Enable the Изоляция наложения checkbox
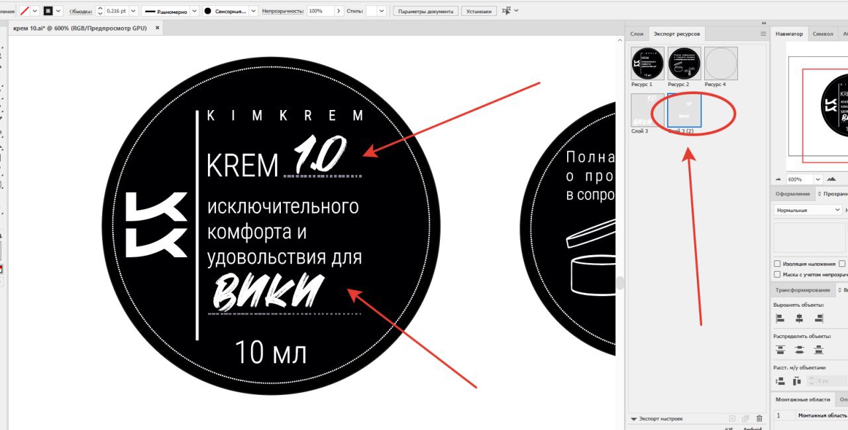The width and height of the screenshot is (848, 430). [777, 264]
